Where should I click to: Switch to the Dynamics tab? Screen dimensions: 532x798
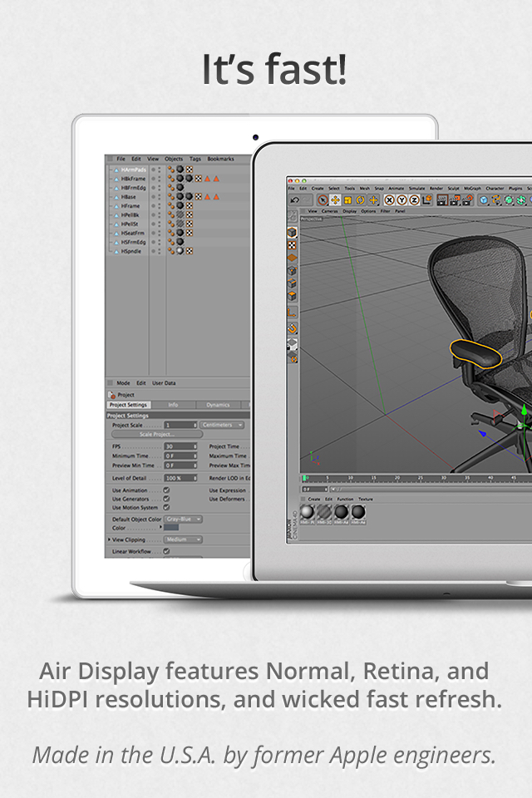coord(218,405)
